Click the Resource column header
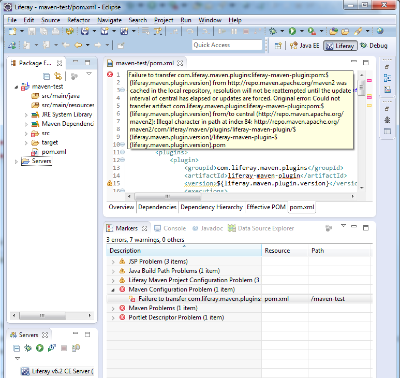The height and width of the screenshot is (378, 400). point(285,251)
